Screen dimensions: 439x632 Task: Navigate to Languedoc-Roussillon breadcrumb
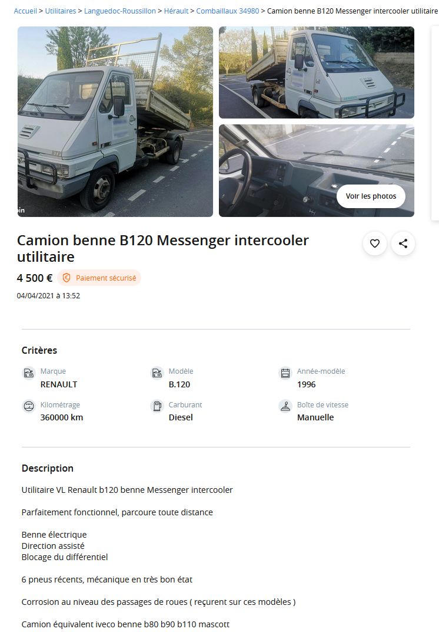pos(120,11)
